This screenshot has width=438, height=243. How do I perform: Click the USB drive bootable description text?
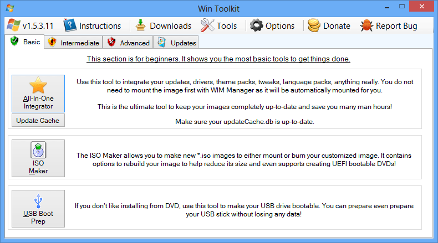[x=244, y=210]
